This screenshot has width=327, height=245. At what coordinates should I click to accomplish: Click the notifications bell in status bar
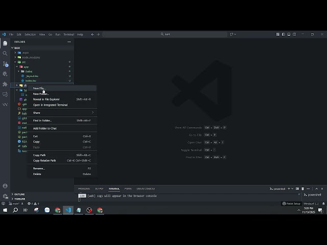pyautogui.click(x=323, y=204)
